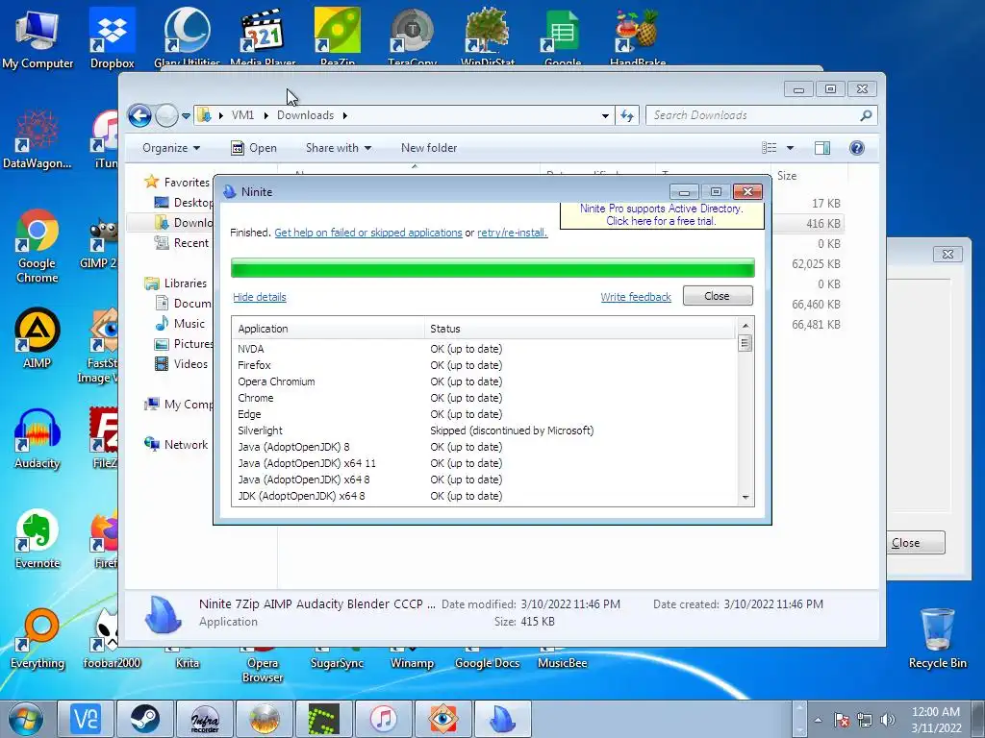The width and height of the screenshot is (985, 738).
Task: Select the Silverlight row in Ninite list
Action: [484, 430]
